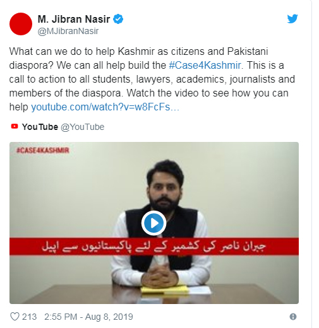Click the yellow notepad in the video
This screenshot has width=319, height=328.
point(165,290)
